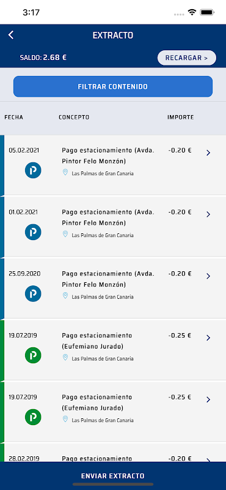Open details chevron for 25.09.2020 payment
This screenshot has height=490, width=226.
coord(208,276)
